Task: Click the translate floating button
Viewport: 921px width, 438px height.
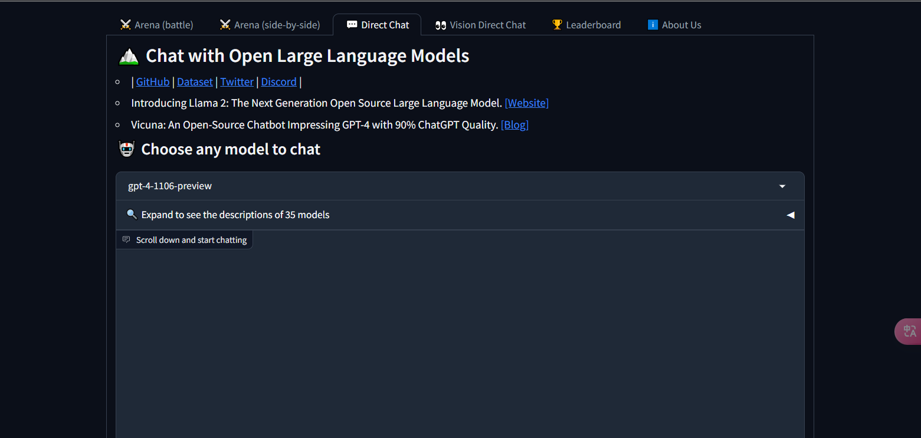Action: 909,331
